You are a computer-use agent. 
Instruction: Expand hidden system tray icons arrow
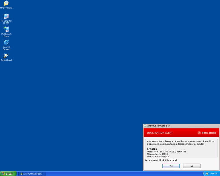click(x=204, y=174)
